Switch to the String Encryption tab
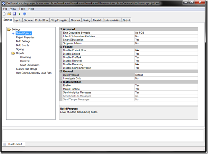This screenshot has width=208, height=154. coord(59,20)
